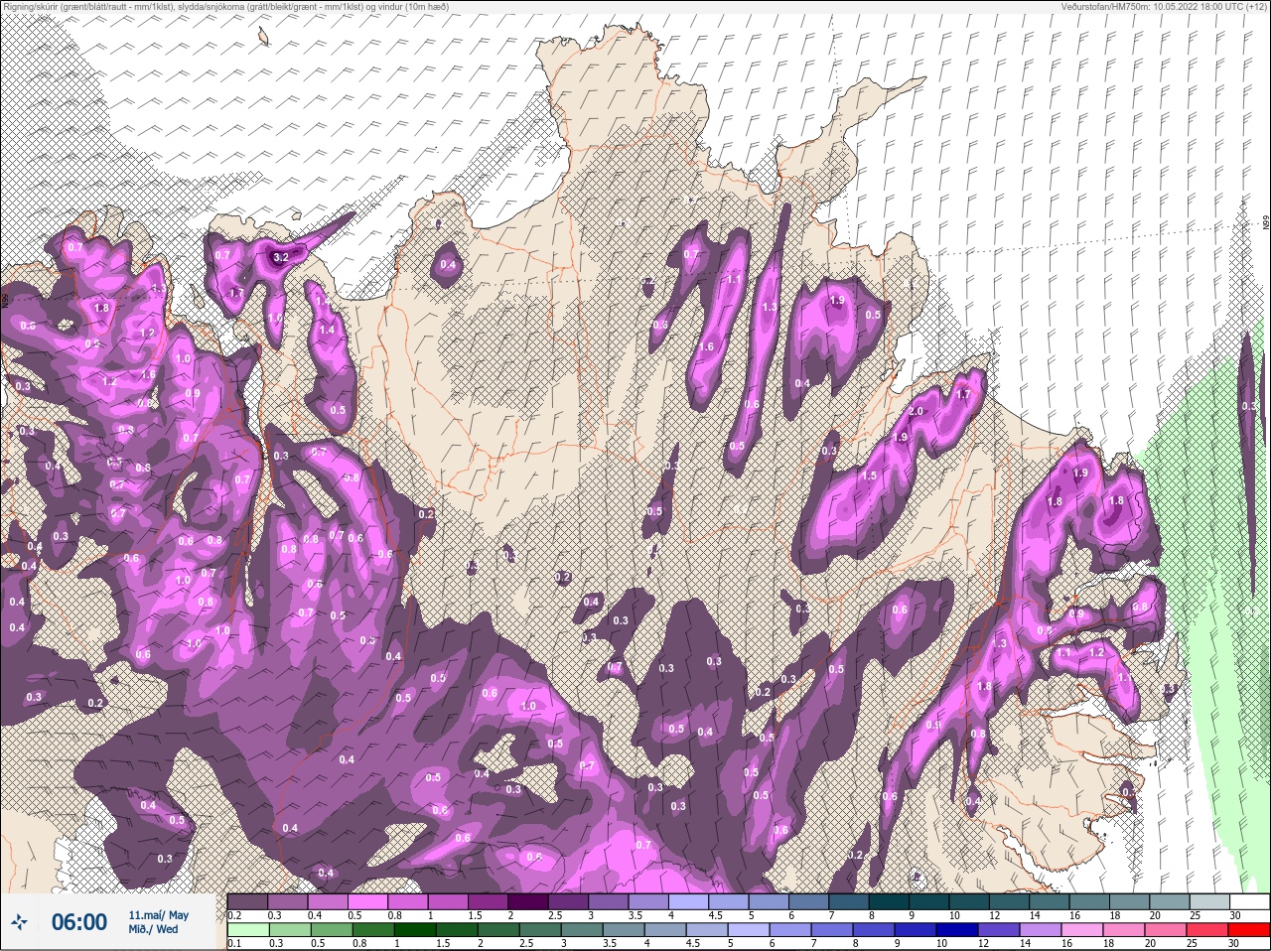Viewport: 1271px width, 951px height.
Task: Select lower legend bright red swatch above 30
Action: pyautogui.click(x=1250, y=929)
